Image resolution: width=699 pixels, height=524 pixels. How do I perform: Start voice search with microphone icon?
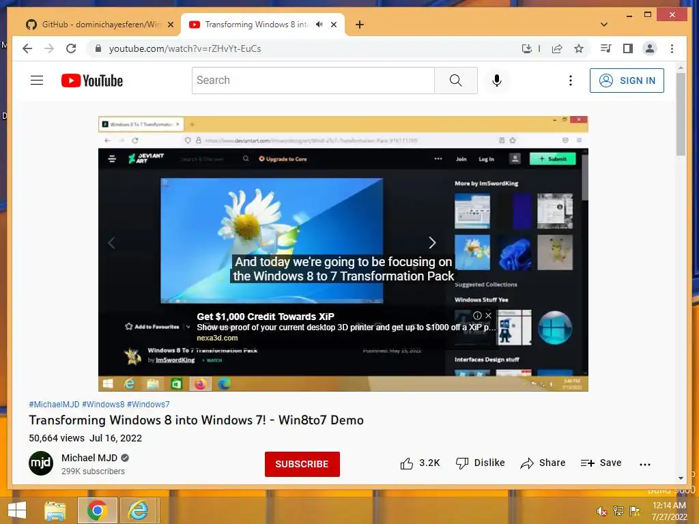(x=497, y=81)
